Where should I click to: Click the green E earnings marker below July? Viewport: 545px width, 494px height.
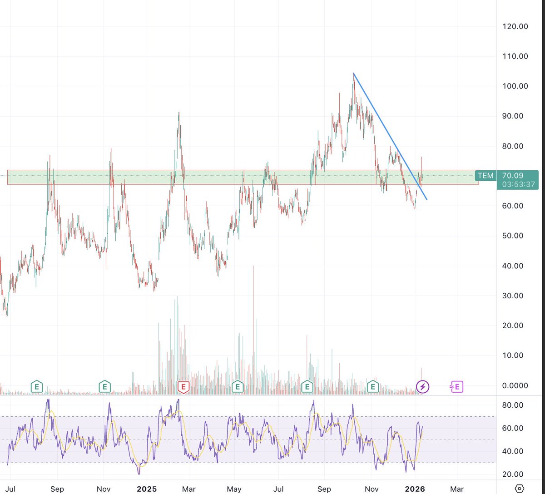307,387
